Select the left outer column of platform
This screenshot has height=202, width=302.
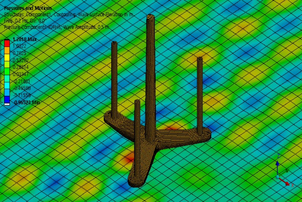[114, 76]
